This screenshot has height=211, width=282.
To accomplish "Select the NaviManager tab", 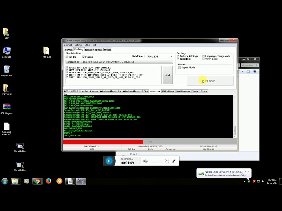I will [183, 91].
